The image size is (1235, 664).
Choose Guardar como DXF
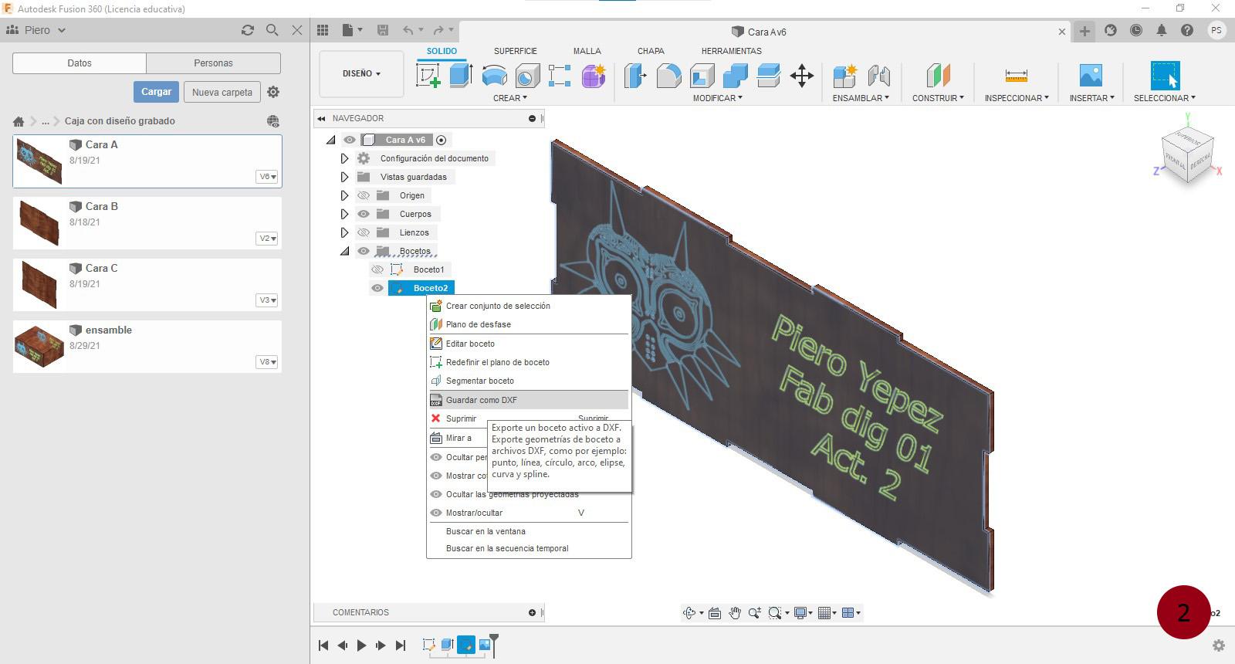coord(529,400)
